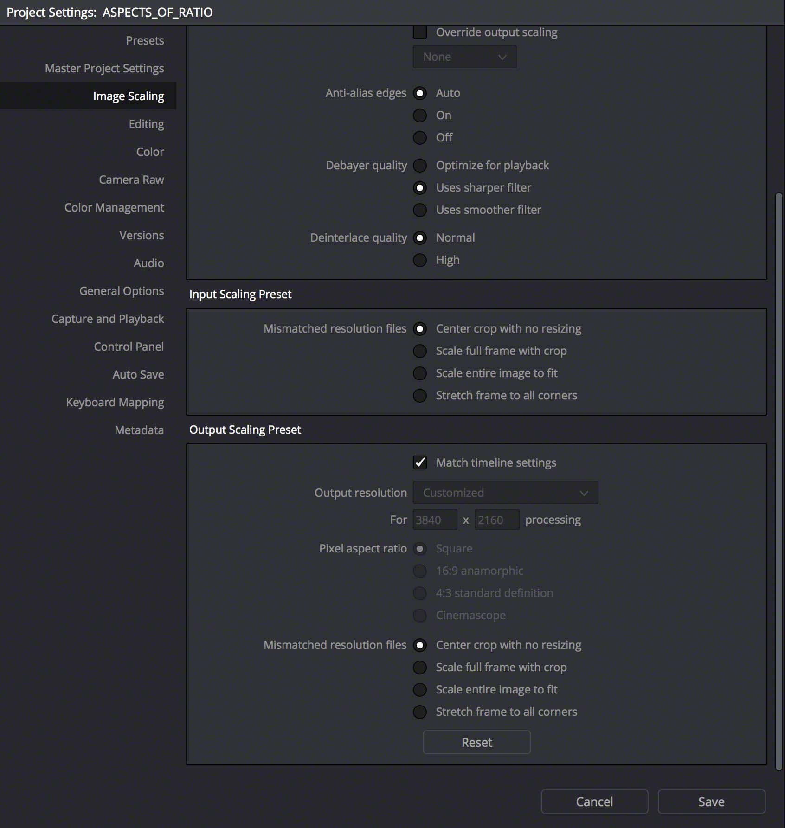Viewport: 785px width, 828px height.
Task: Enable Override output scaling checkbox
Action: [420, 32]
